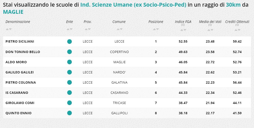This screenshot has height=128, width=254.
Task: Click the Ente circle in Don Tonino Bello row
Action: pos(69,52)
